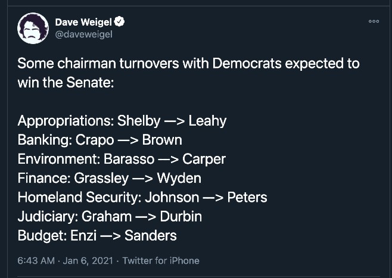Screen dimensions: 392x278
Task: Click the word 'Leahy' in the tweet
Action: coord(207,121)
